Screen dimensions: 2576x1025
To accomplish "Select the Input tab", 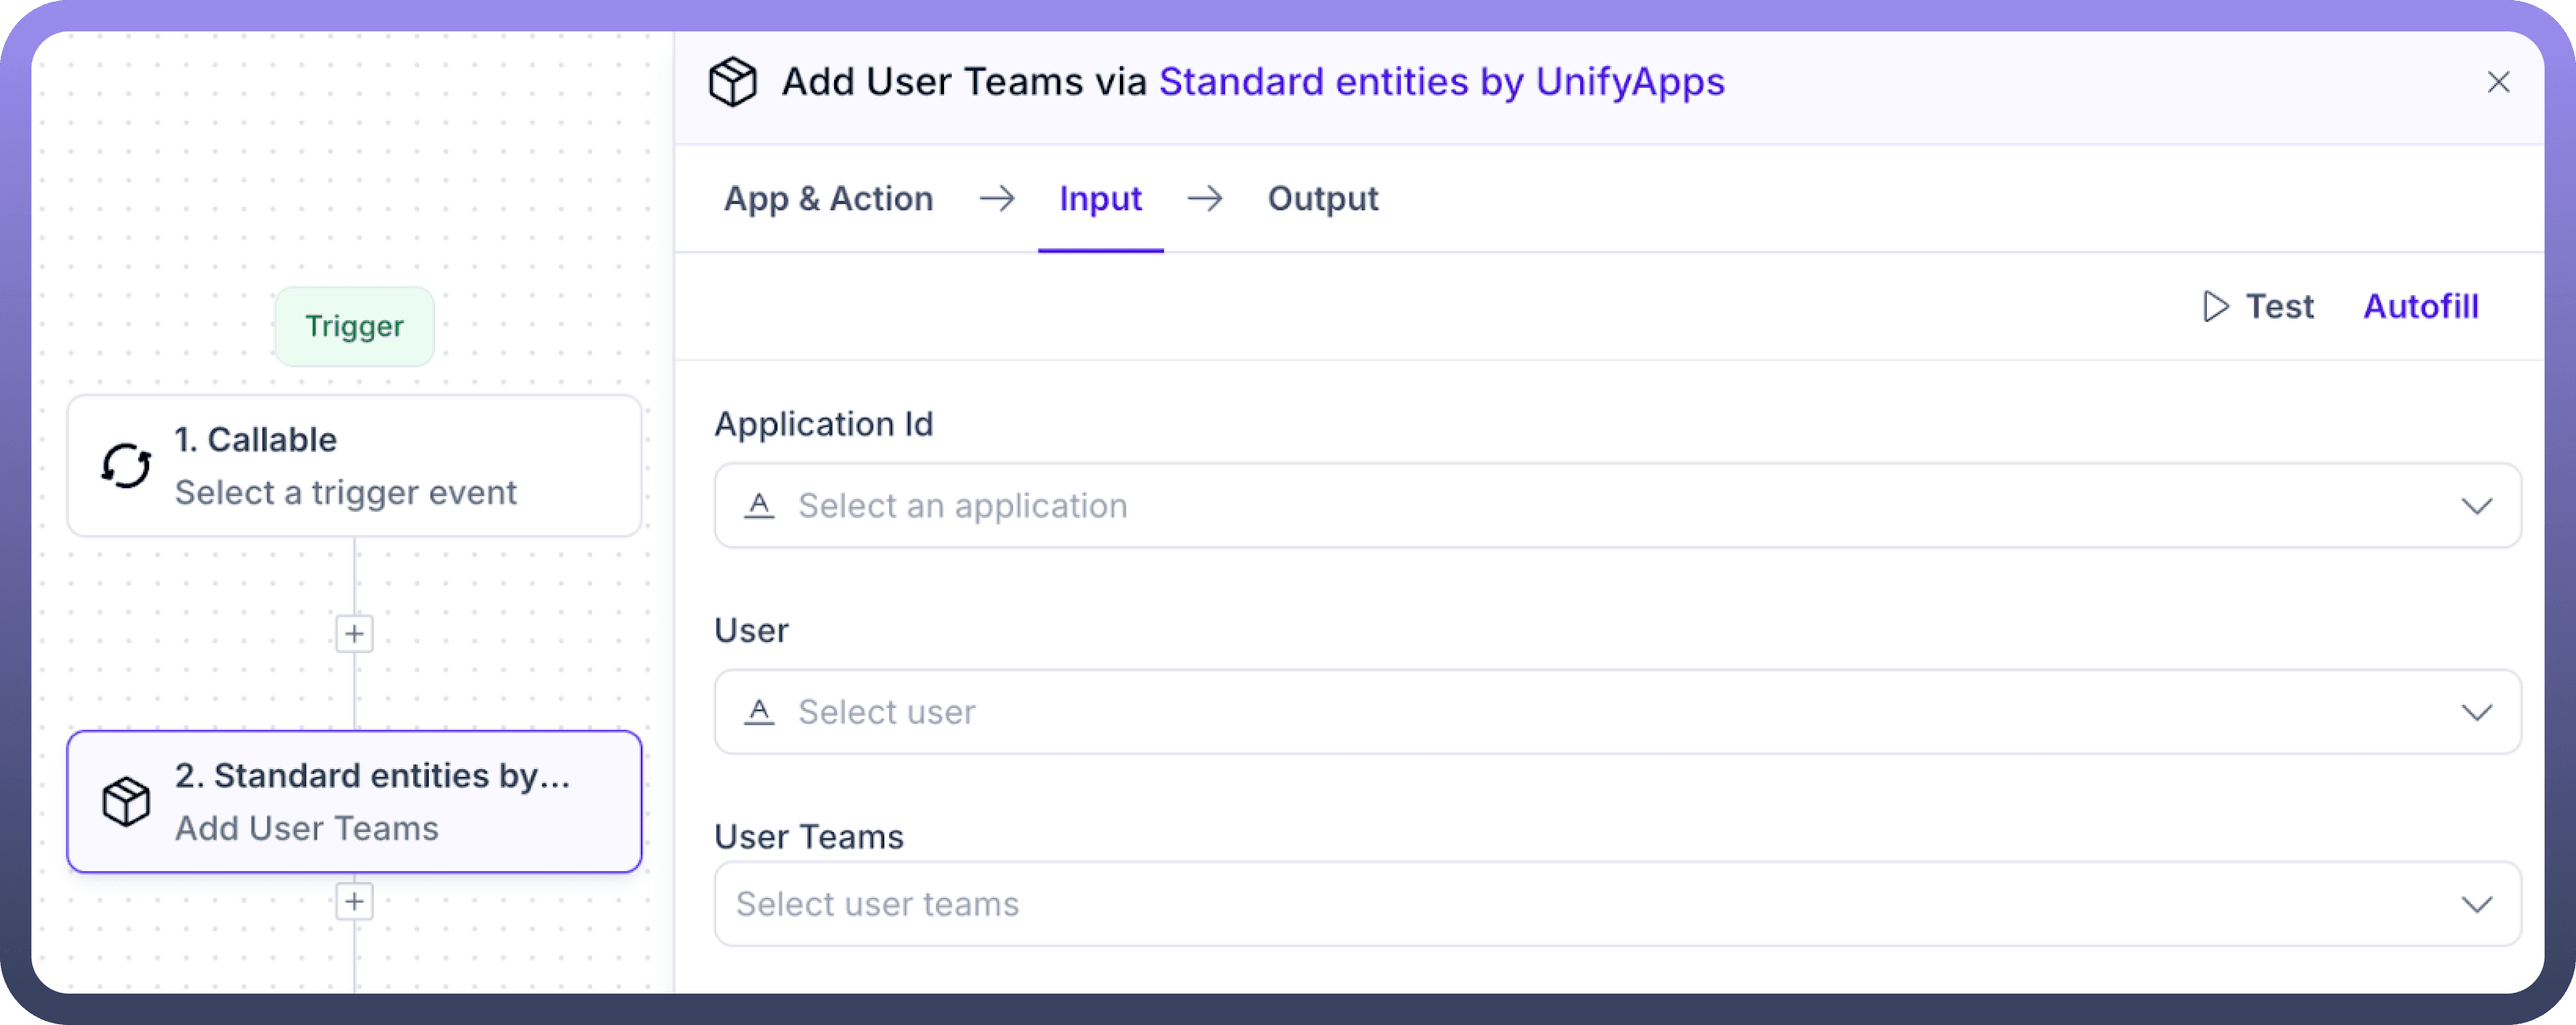I will 1100,199.
